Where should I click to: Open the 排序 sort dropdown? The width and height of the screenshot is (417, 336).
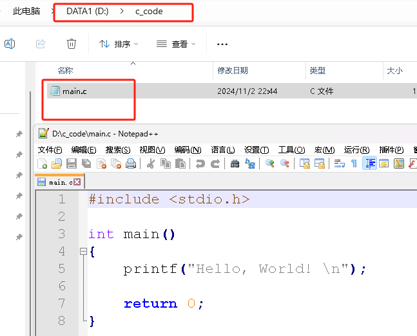(119, 44)
